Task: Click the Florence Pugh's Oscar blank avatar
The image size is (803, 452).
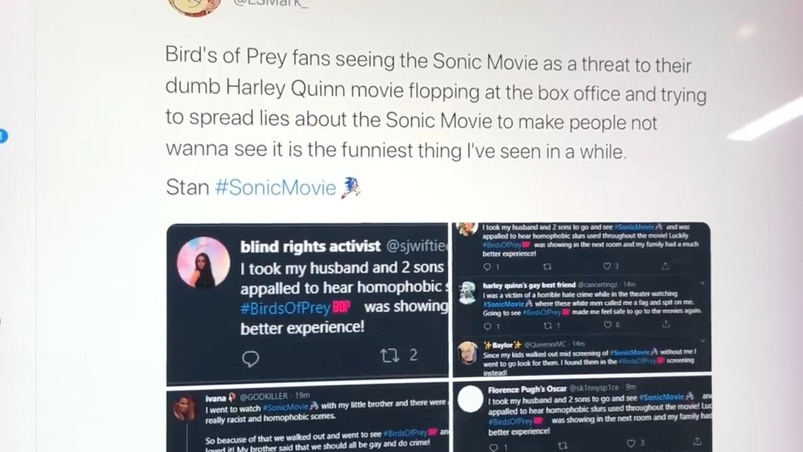Action: (x=470, y=399)
